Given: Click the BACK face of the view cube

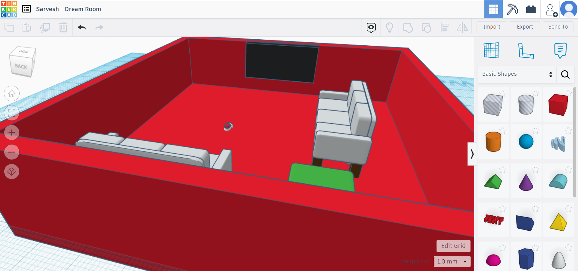Looking at the screenshot, I should 21,66.
